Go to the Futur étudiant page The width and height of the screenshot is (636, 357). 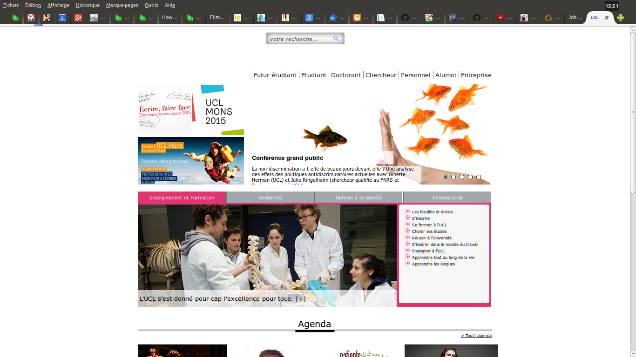(275, 75)
